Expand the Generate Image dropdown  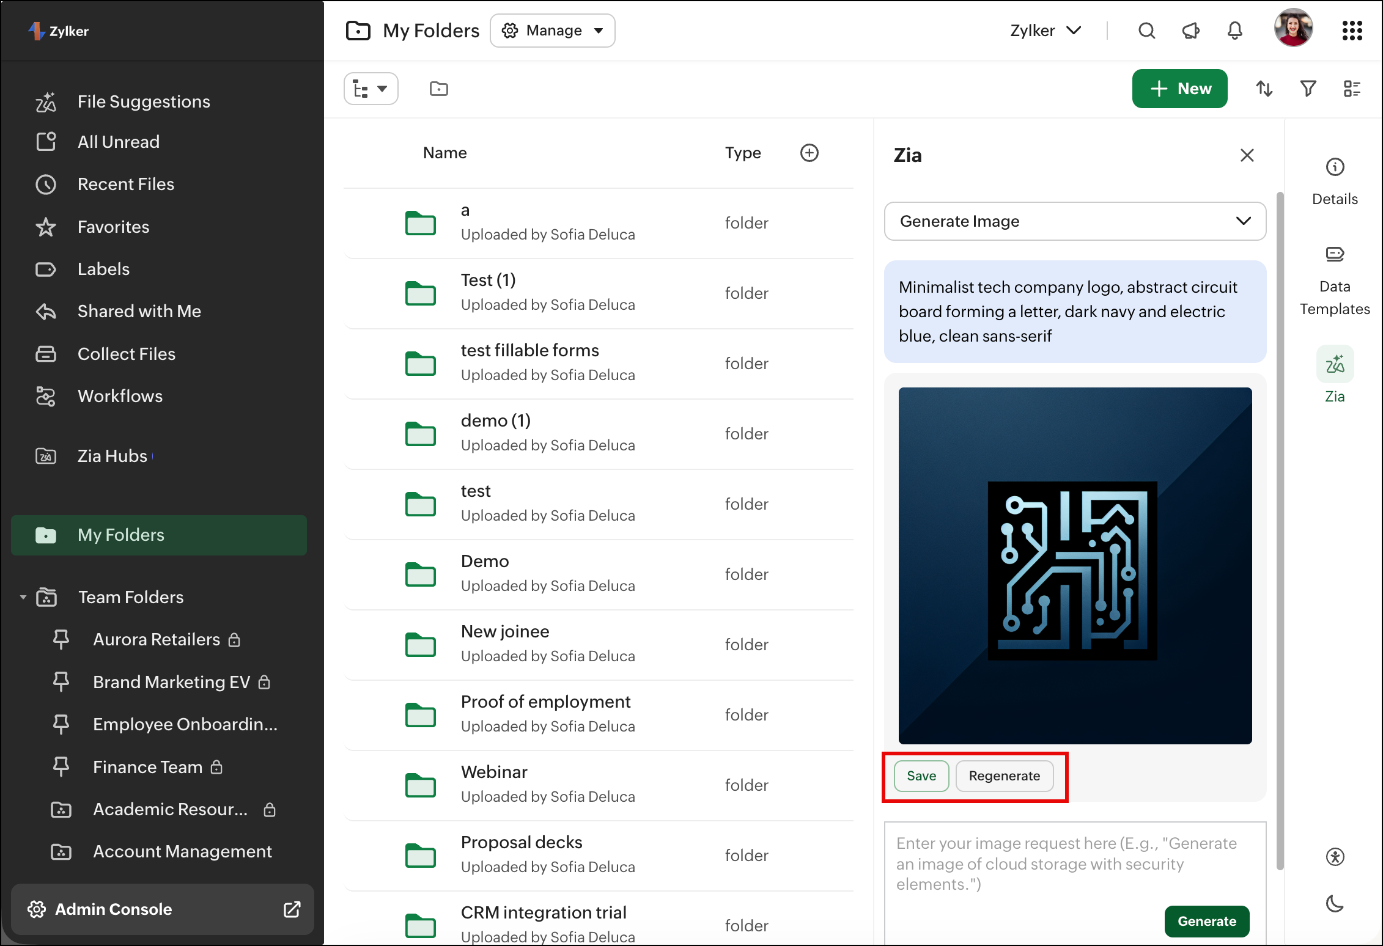(x=1075, y=221)
